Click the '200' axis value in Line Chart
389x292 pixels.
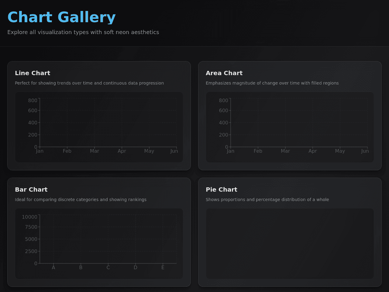point(33,135)
